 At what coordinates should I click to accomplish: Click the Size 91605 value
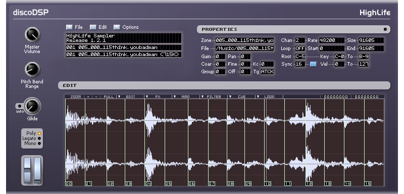point(371,40)
